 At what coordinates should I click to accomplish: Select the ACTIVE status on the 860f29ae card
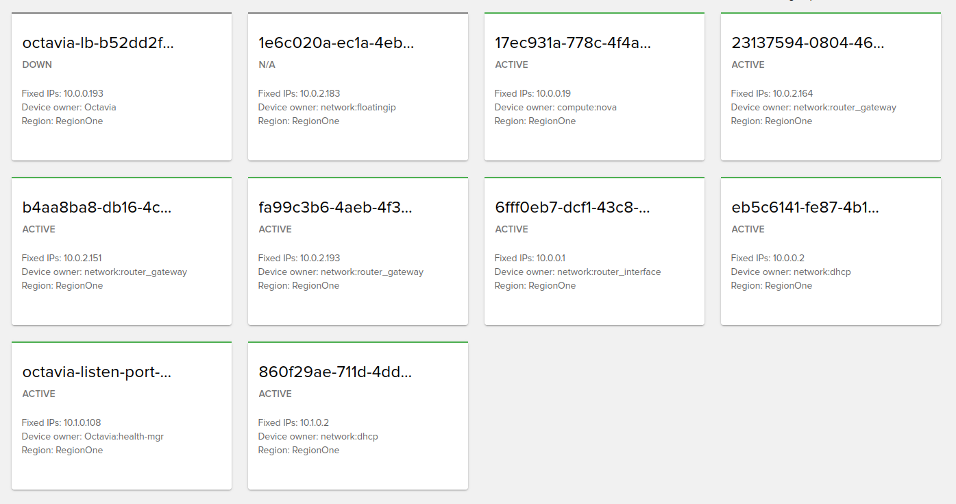coord(275,394)
